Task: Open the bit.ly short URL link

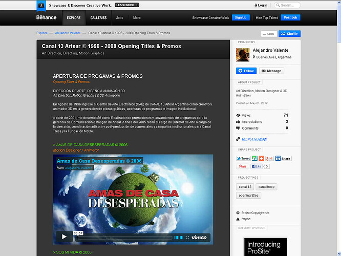Action: coord(254,139)
